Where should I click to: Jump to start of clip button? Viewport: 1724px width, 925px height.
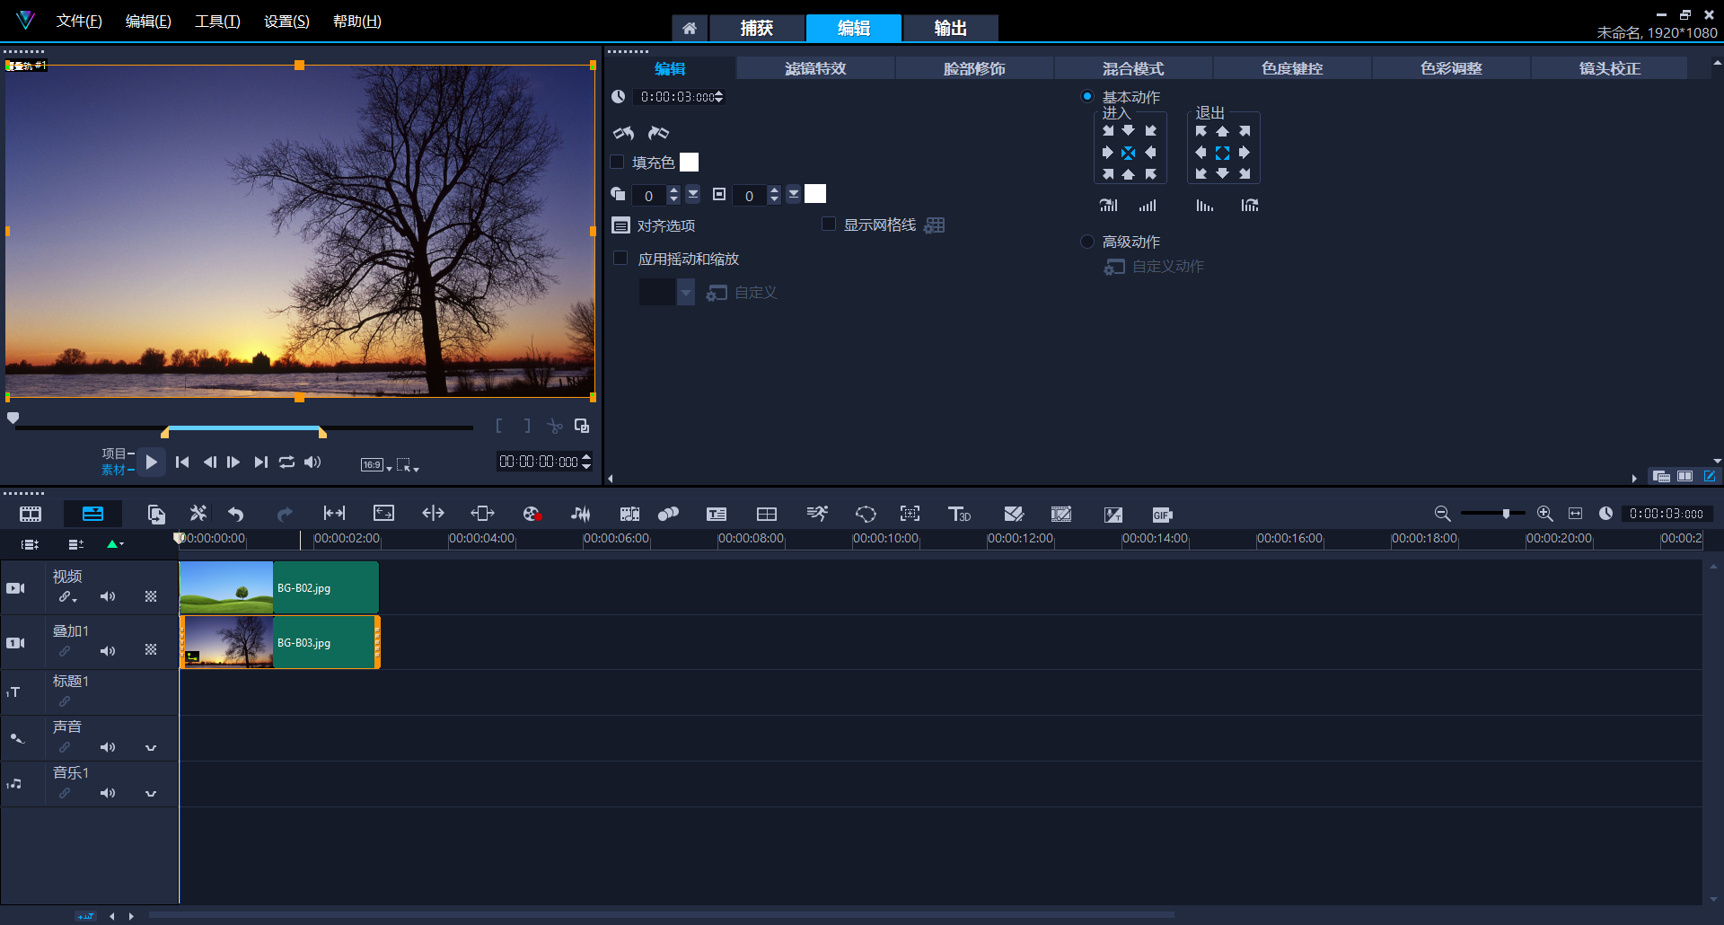point(182,462)
